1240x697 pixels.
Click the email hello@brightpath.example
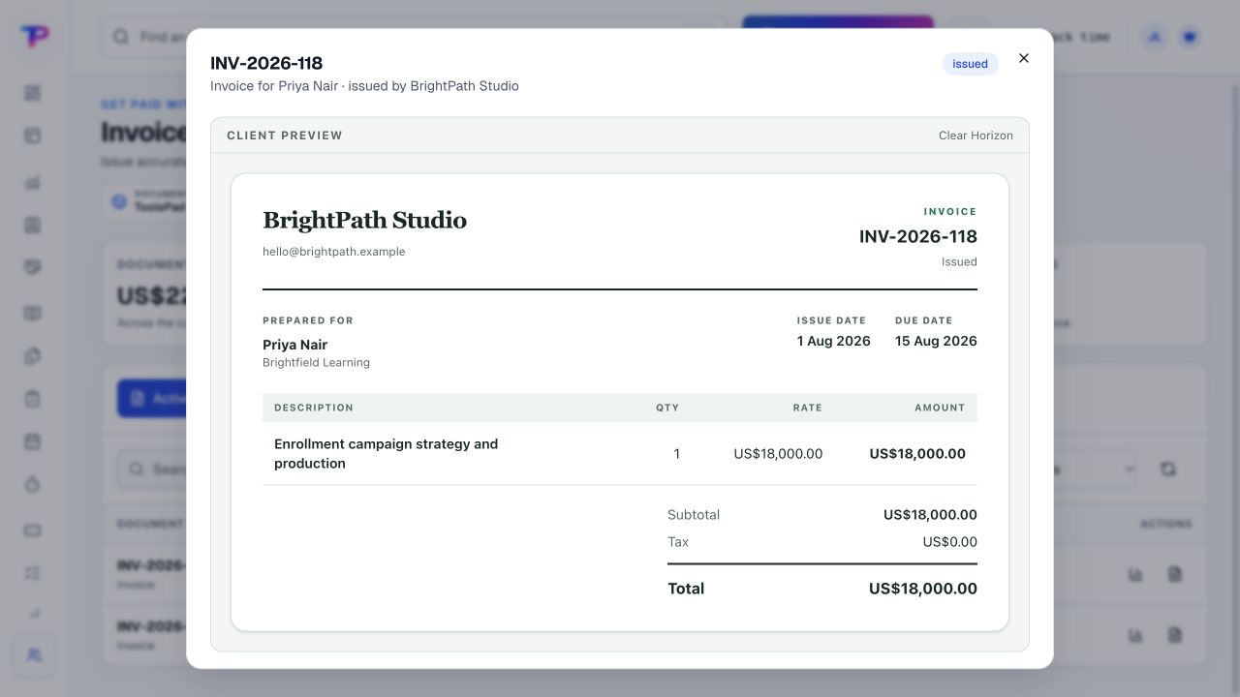[334, 252]
